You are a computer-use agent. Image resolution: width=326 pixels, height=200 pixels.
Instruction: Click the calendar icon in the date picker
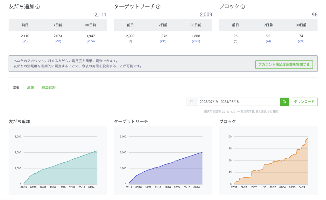[192, 102]
